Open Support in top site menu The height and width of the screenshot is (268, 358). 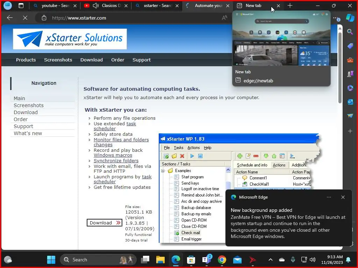click(142, 60)
